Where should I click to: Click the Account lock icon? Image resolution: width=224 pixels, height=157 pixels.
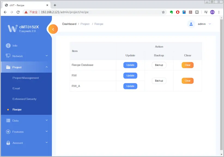click(8, 143)
